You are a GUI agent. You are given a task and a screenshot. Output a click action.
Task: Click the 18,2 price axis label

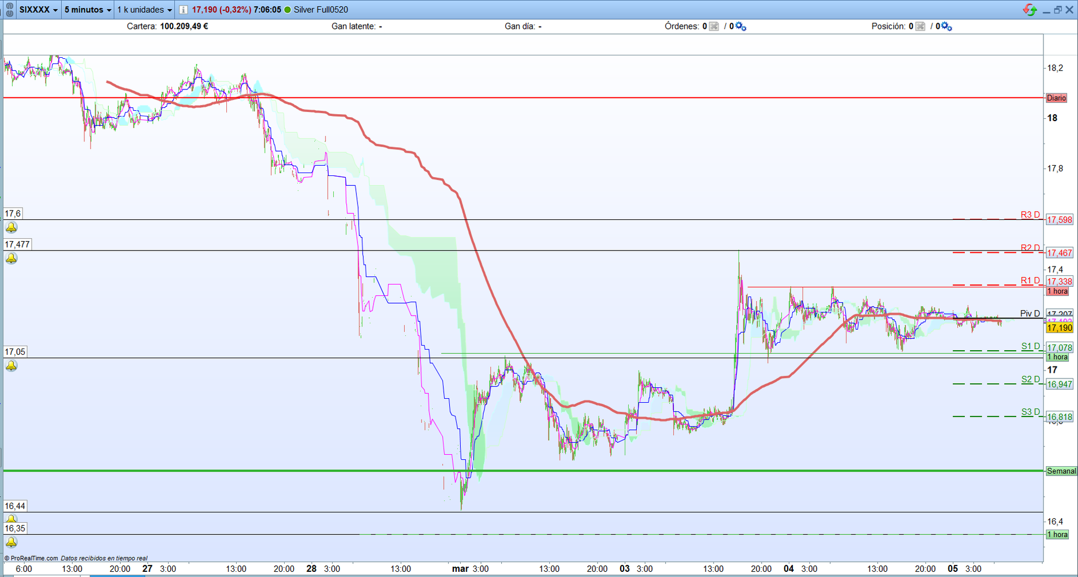point(1055,68)
